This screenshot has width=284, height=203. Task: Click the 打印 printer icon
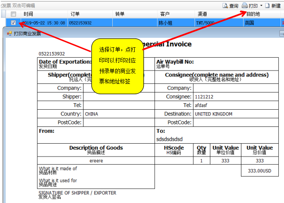tap(245, 6)
